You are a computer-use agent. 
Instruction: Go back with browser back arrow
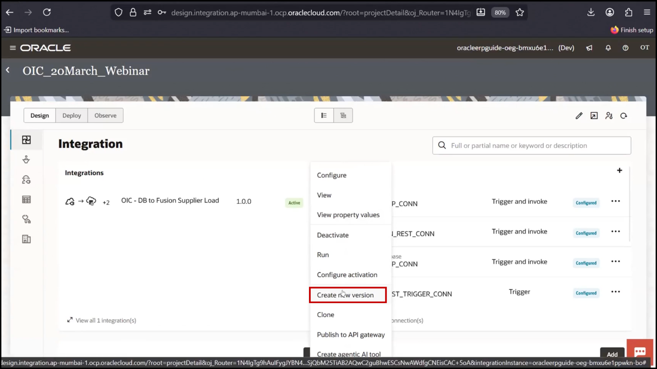[x=10, y=12]
